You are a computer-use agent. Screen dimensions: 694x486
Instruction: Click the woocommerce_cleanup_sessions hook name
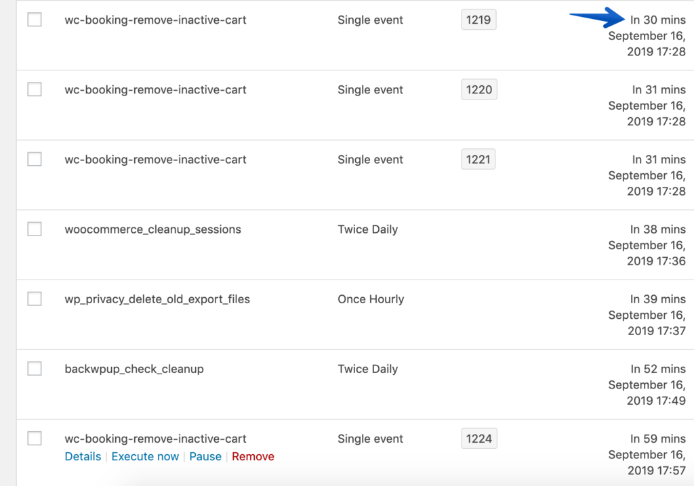click(152, 229)
